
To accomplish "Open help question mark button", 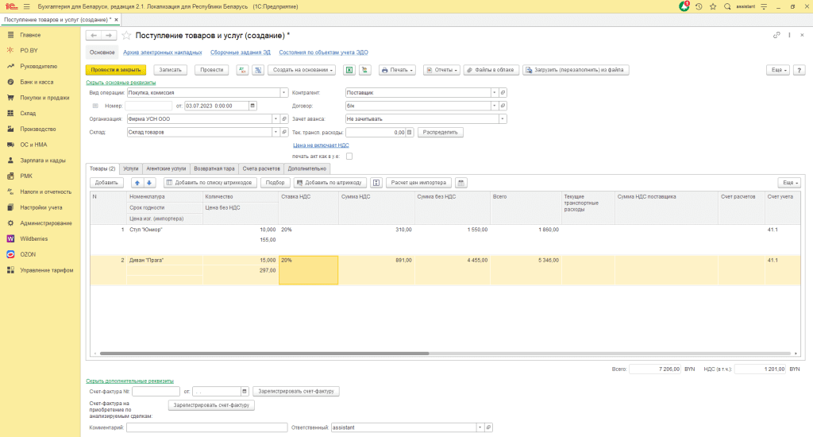I will pos(799,70).
